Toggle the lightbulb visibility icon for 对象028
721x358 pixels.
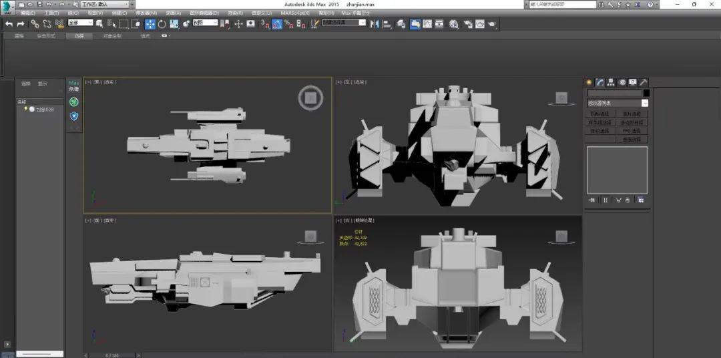(x=26, y=109)
